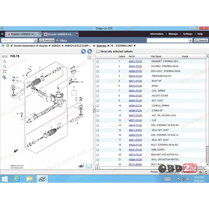Show hidden tray icons arrow
This screenshot has width=209, height=209.
pos(174,179)
